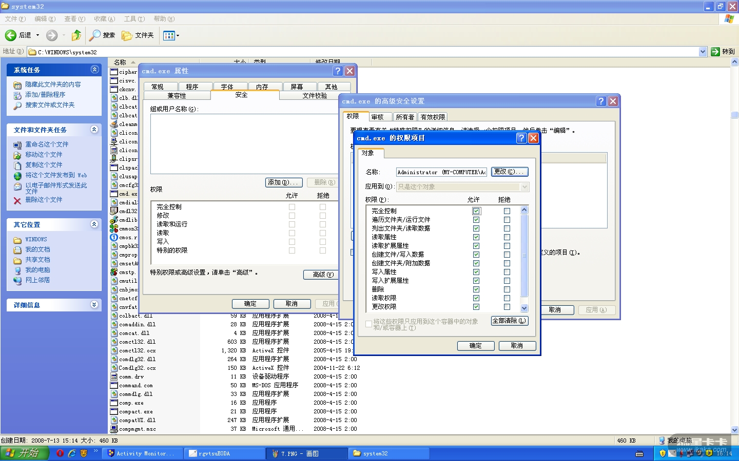Screen dimensions: 739x461
Task: Click delete this file red X icon
Action: coord(17,200)
